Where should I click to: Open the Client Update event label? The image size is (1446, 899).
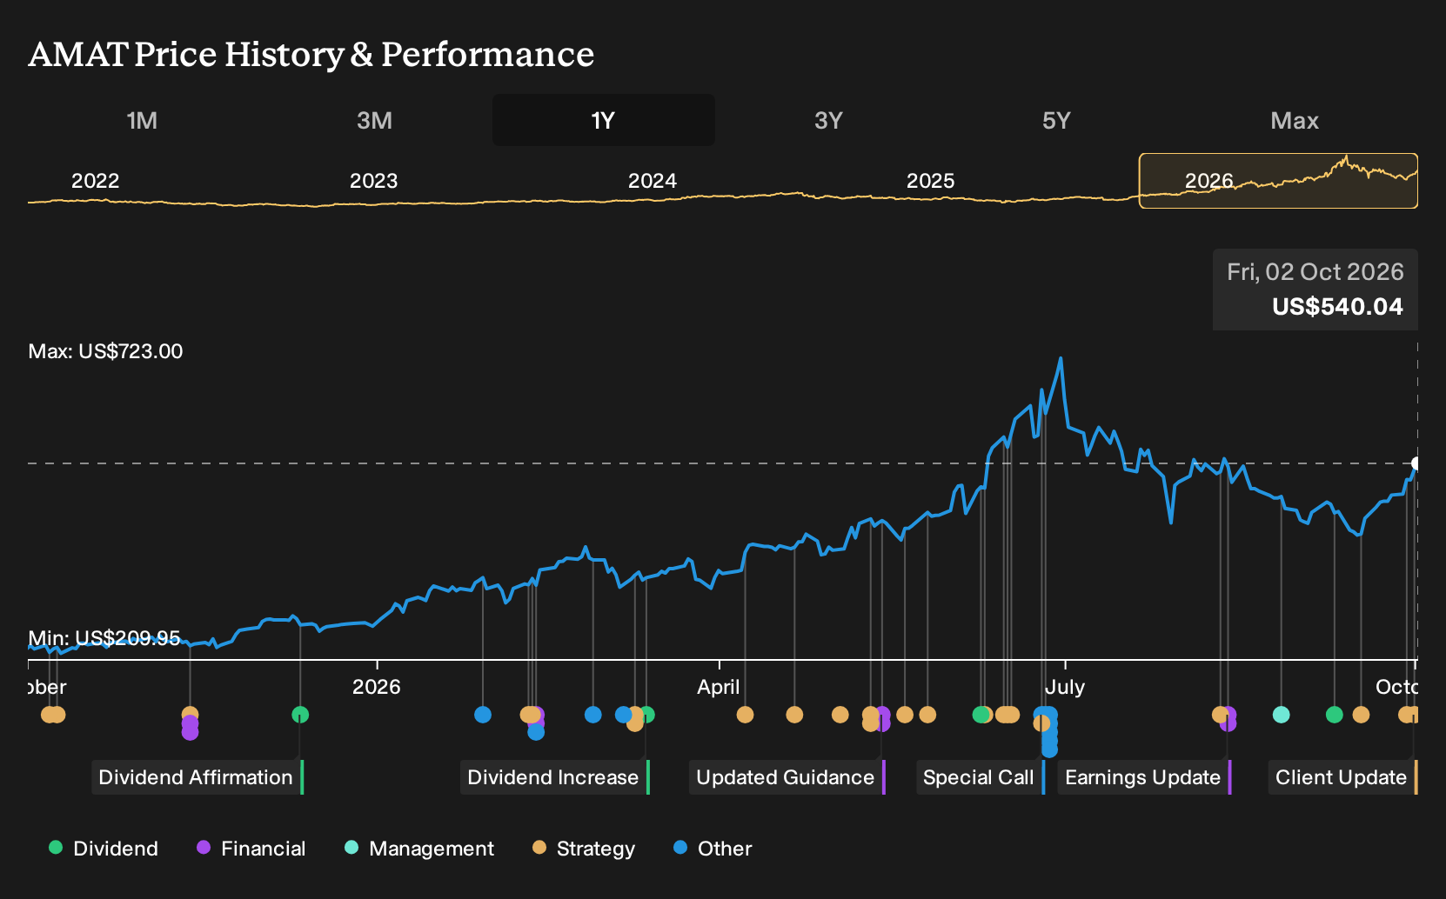(1343, 777)
